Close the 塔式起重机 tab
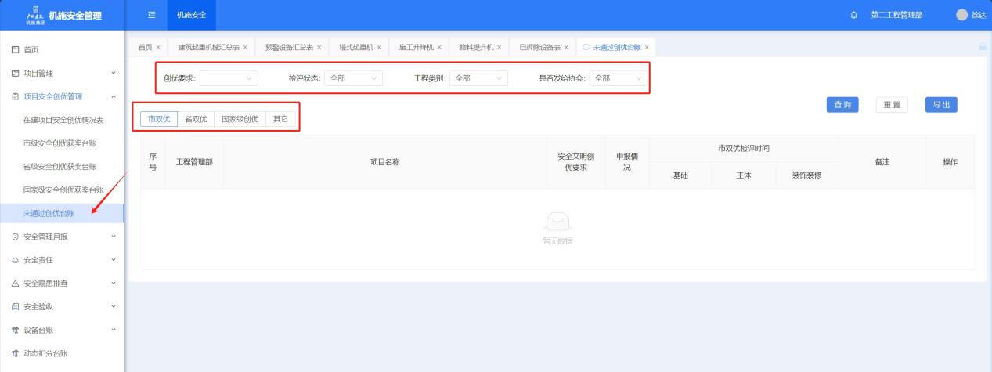Screen dimensions: 992x372 point(379,48)
